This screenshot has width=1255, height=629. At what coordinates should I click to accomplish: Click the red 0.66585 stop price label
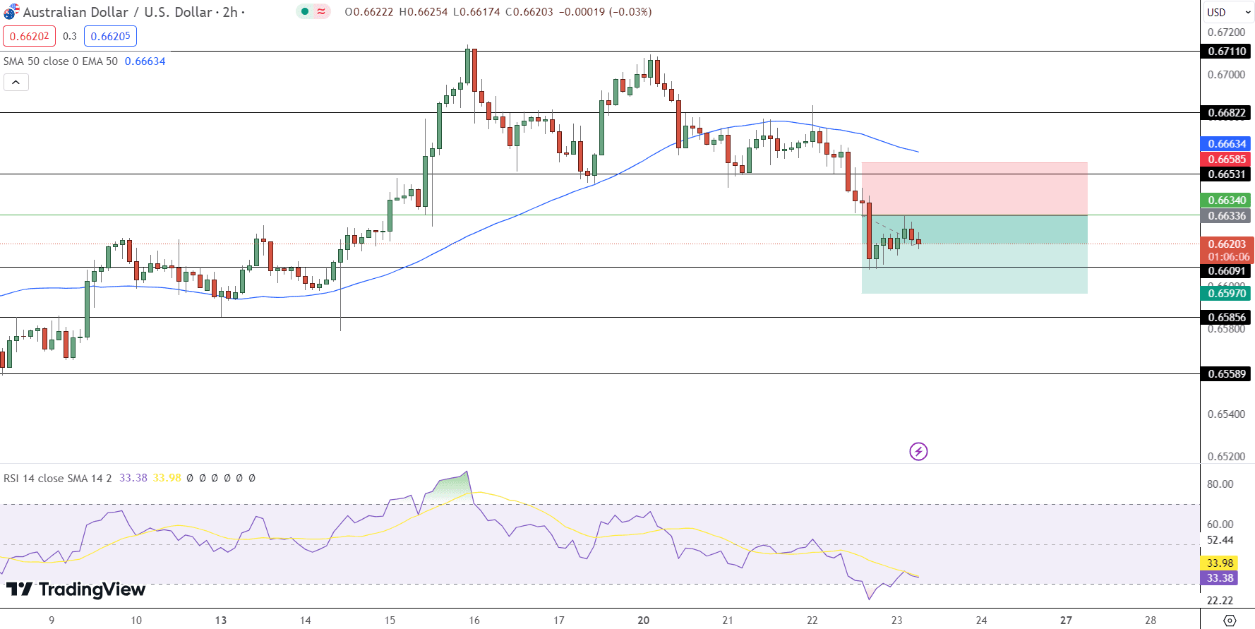pyautogui.click(x=1227, y=160)
